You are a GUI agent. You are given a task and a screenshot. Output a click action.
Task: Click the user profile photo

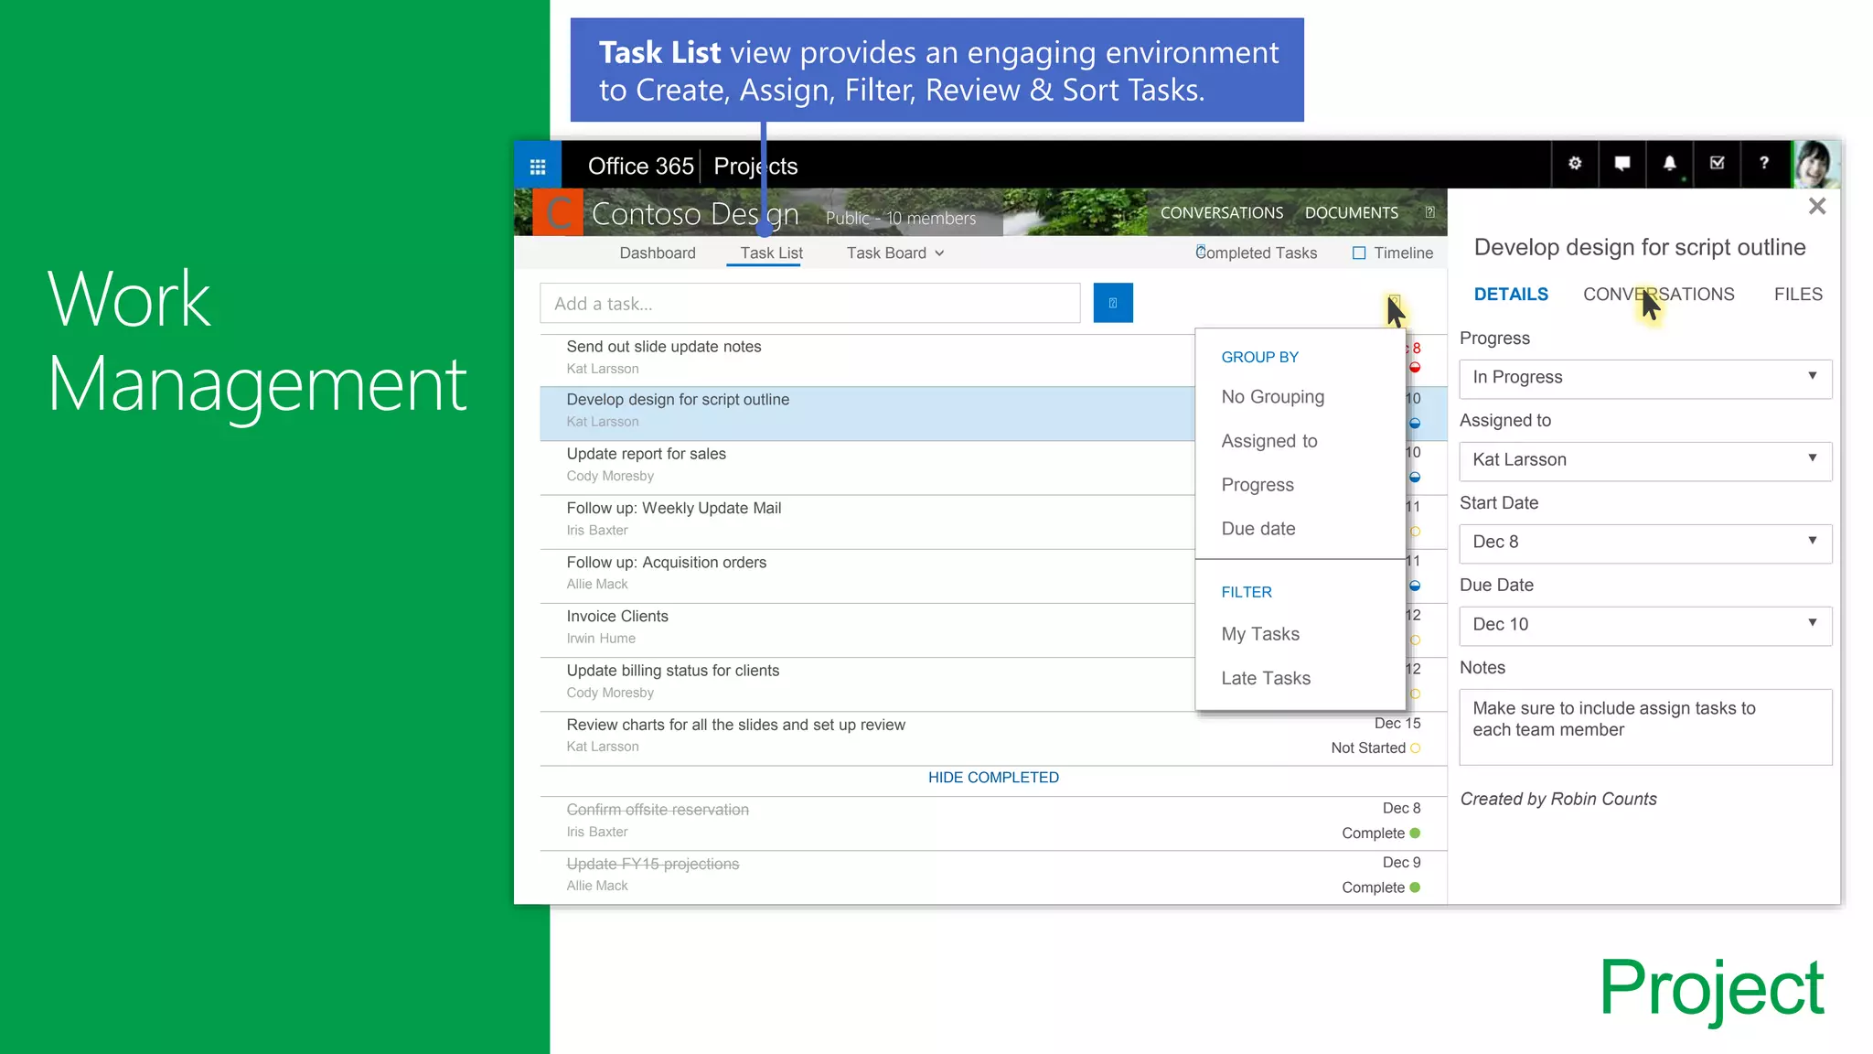point(1815,165)
